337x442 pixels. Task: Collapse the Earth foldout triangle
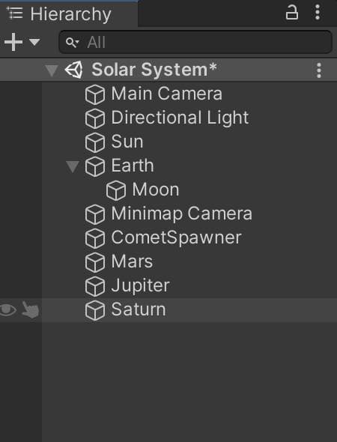73,166
